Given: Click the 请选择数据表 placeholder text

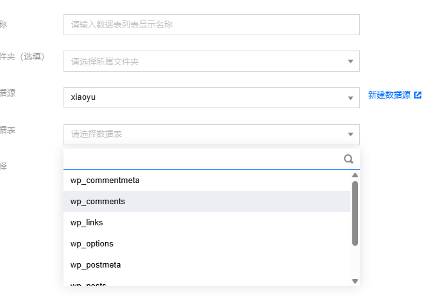Looking at the screenshot, I should tap(96, 134).
